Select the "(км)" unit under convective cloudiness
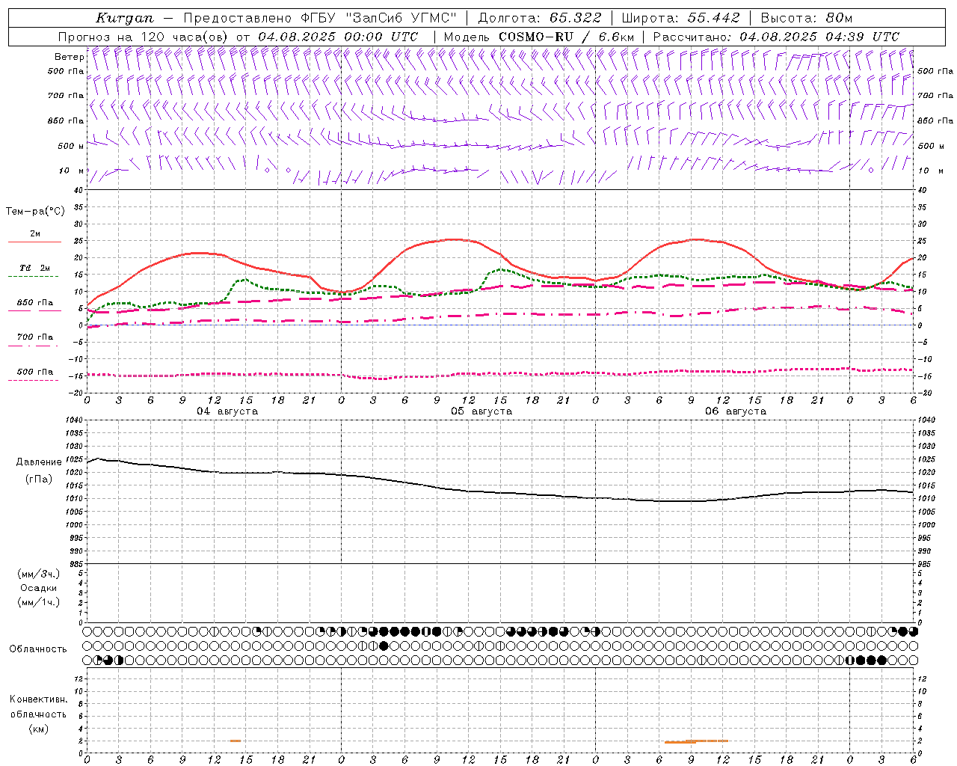 [x=38, y=729]
